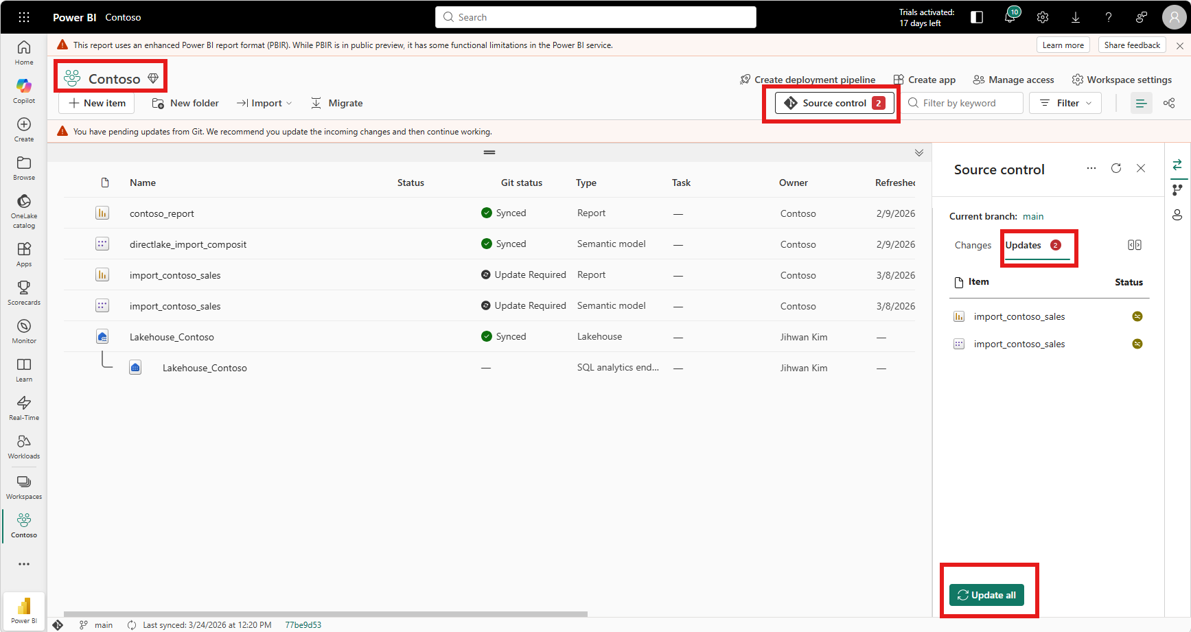Open Real-Time hub

click(24, 408)
